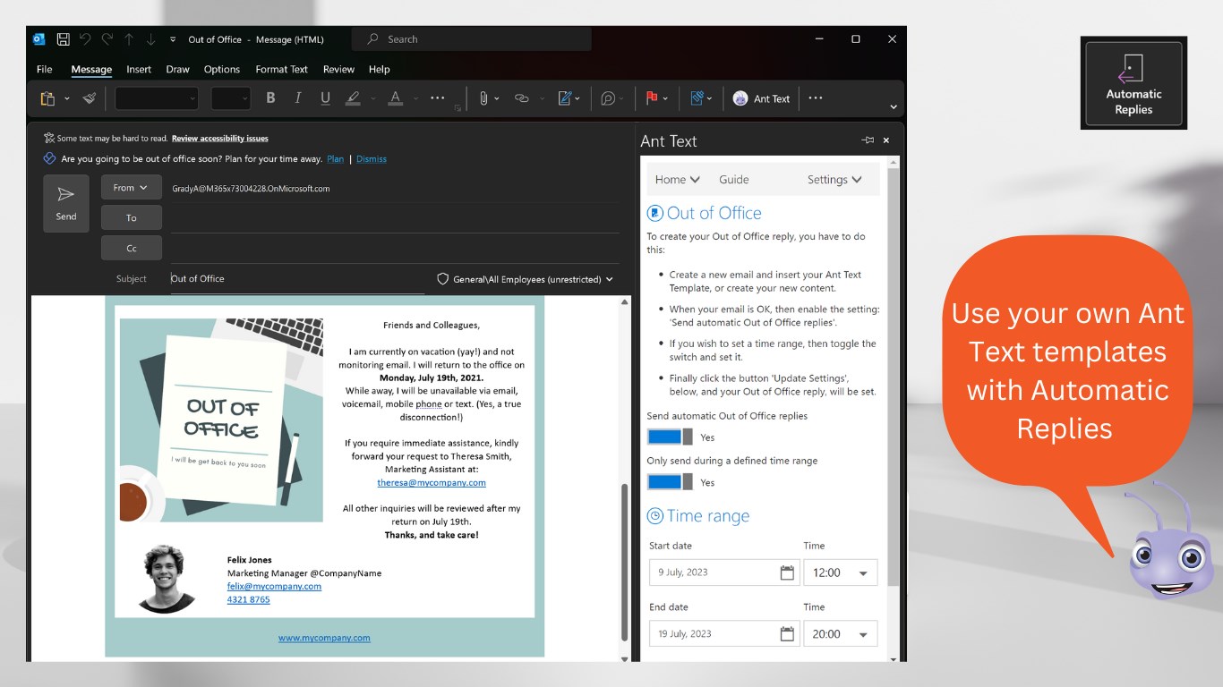The height and width of the screenshot is (687, 1223).
Task: Open ribbon overflow ellipsis after Ant Text
Action: coord(816,98)
